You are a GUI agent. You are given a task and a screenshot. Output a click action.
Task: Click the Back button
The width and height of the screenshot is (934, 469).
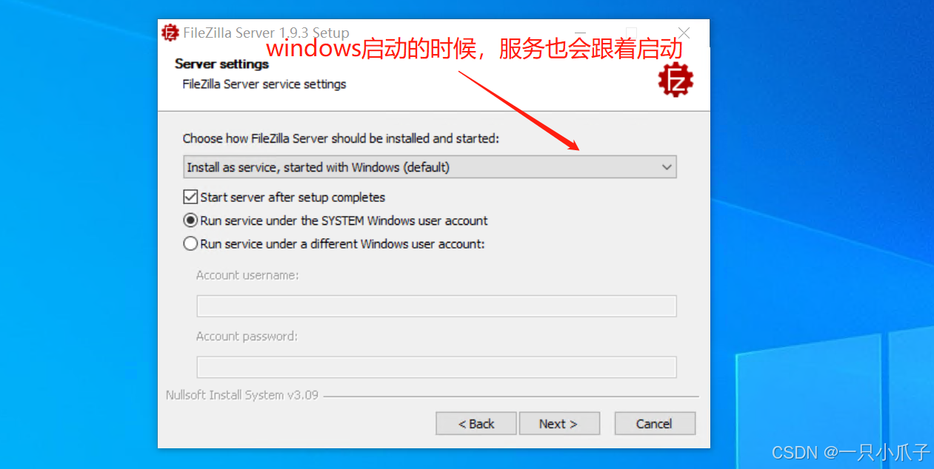point(476,424)
